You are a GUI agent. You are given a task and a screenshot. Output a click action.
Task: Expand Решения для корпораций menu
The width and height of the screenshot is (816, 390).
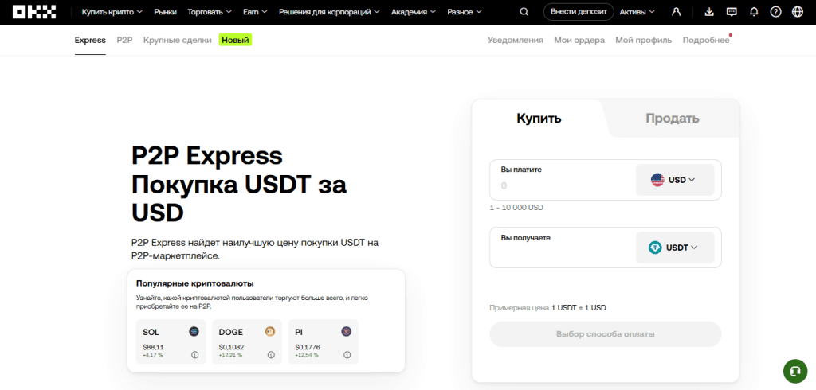click(x=329, y=12)
